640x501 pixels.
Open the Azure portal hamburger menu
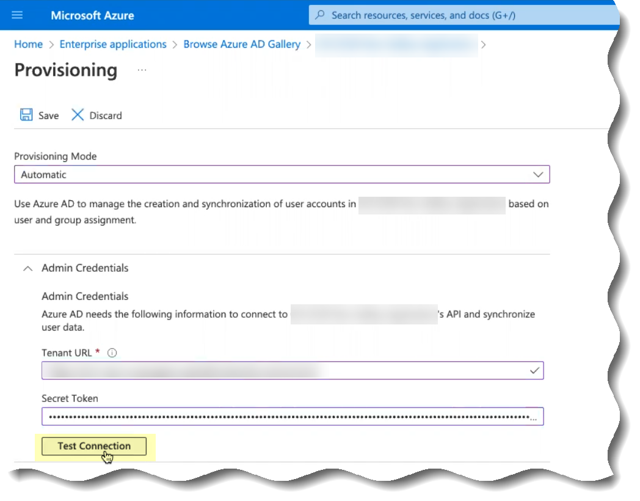17,15
